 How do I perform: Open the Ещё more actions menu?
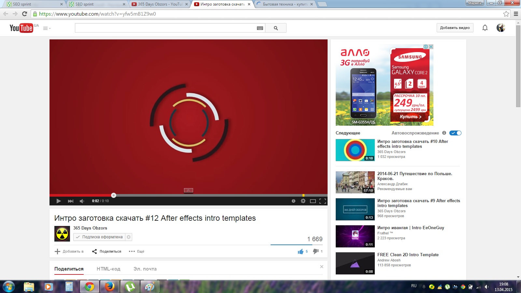coord(136,251)
